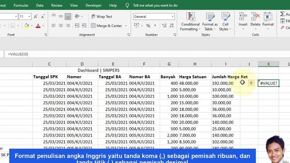
Task: Expand the font color palette arrow
Action: pyautogui.click(x=43, y=26)
